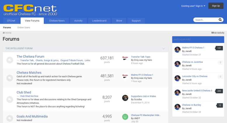Click '637,181' posts count
The image size is (227, 123).
point(107,58)
